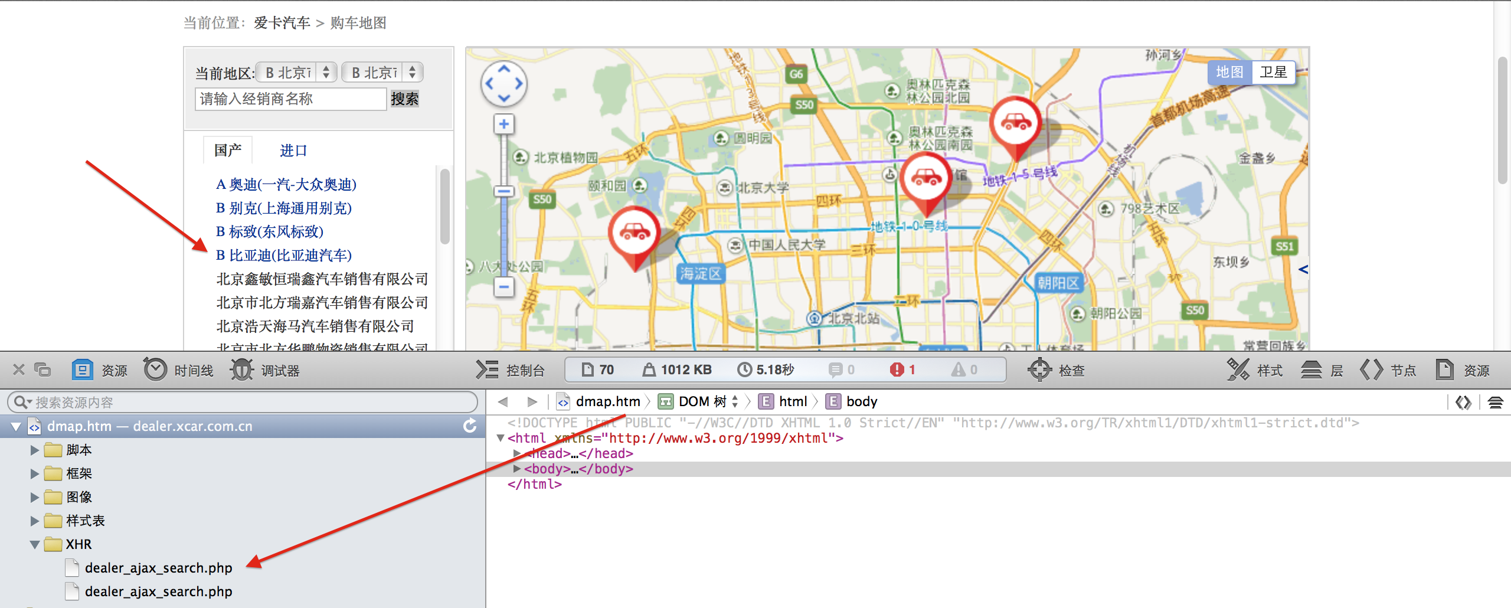This screenshot has height=608, width=1511.
Task: Show the Console
Action: click(511, 370)
